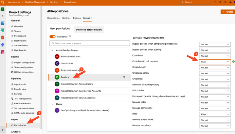
Task: Show the Inheritance info tooltip icon
Action: 70,36
